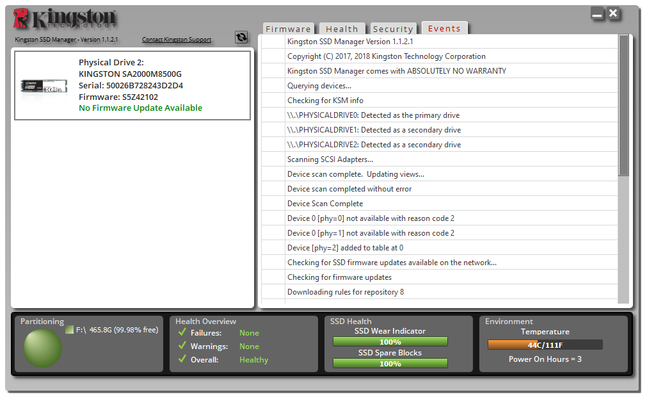The height and width of the screenshot is (399, 647).
Task: Click the 'Healthy' overall status value
Action: (x=254, y=360)
